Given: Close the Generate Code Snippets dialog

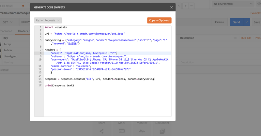Looking at the screenshot, I should 172,7.
